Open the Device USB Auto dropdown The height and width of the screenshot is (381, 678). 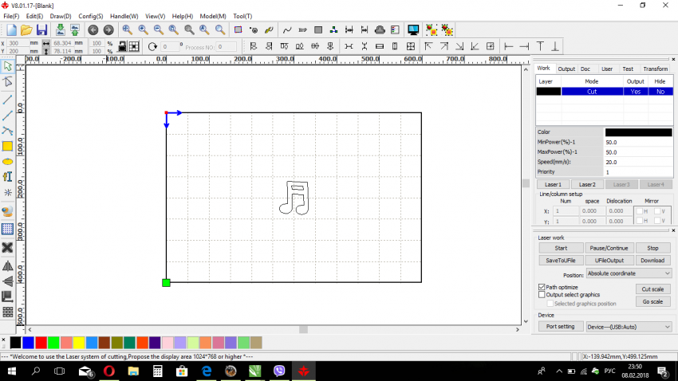(x=629, y=326)
